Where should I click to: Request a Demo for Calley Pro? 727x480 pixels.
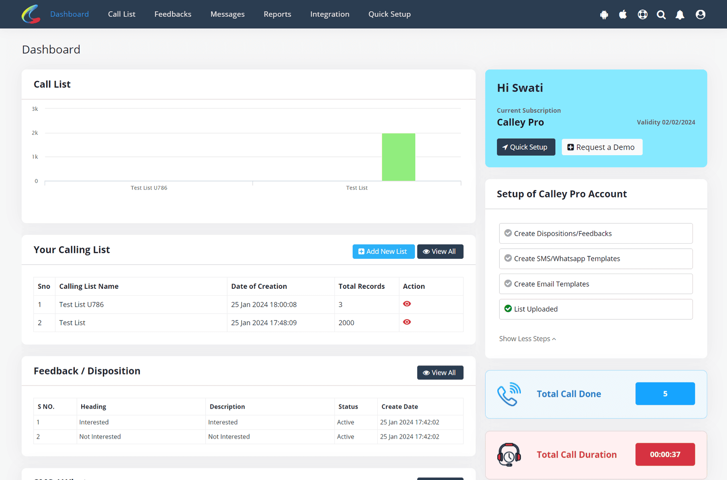click(602, 147)
